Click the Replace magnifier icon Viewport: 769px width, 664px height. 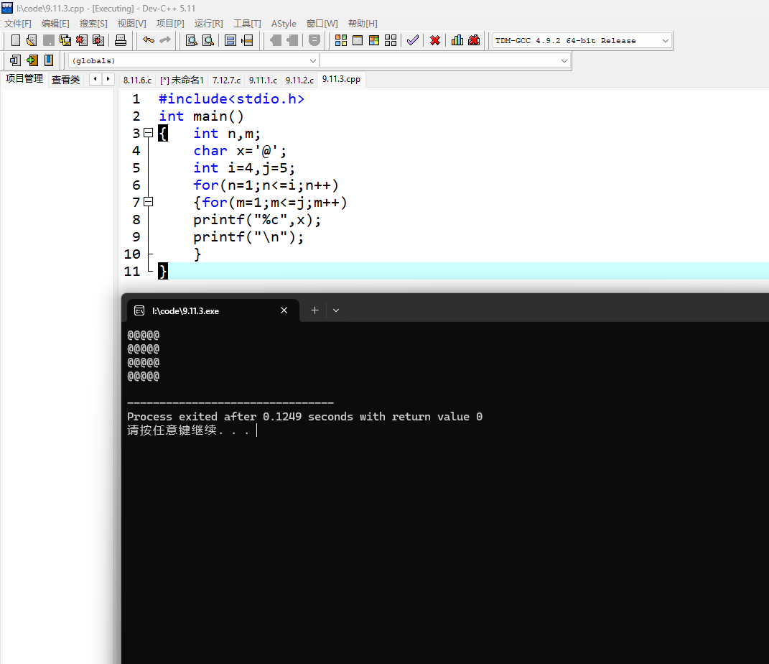208,40
